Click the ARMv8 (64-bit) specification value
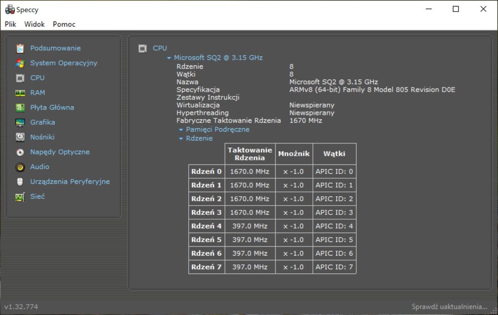The width and height of the screenshot is (498, 315). click(372, 90)
